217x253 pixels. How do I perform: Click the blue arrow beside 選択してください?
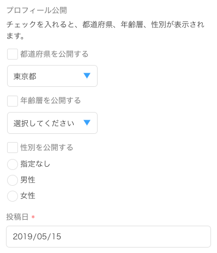click(87, 123)
